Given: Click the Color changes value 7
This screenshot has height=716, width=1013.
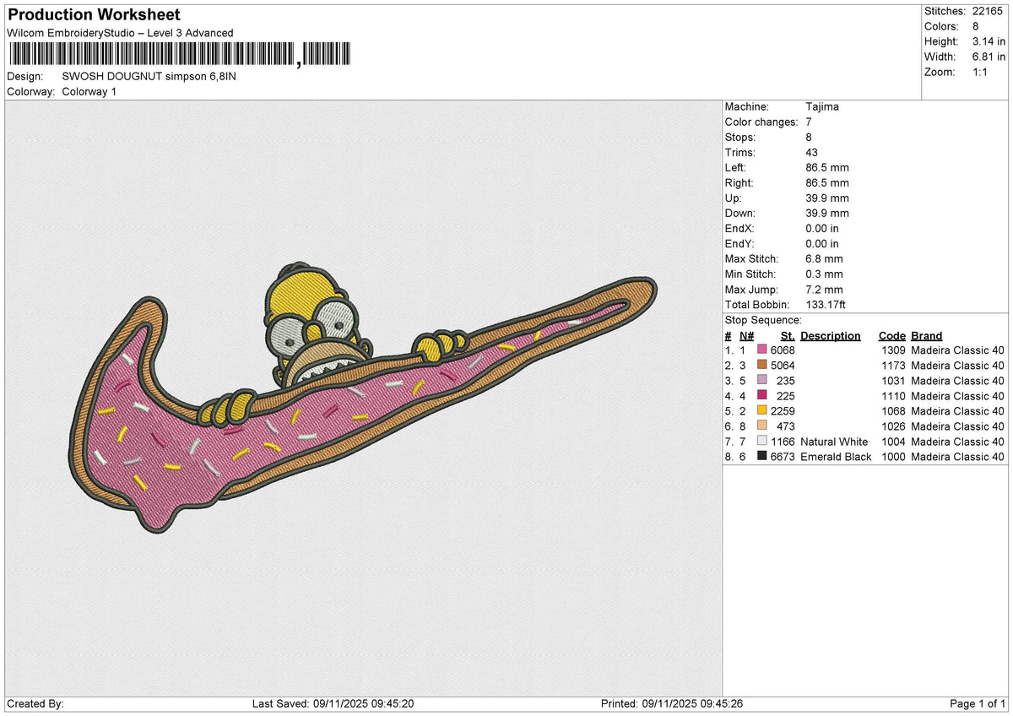Looking at the screenshot, I should click(810, 122).
